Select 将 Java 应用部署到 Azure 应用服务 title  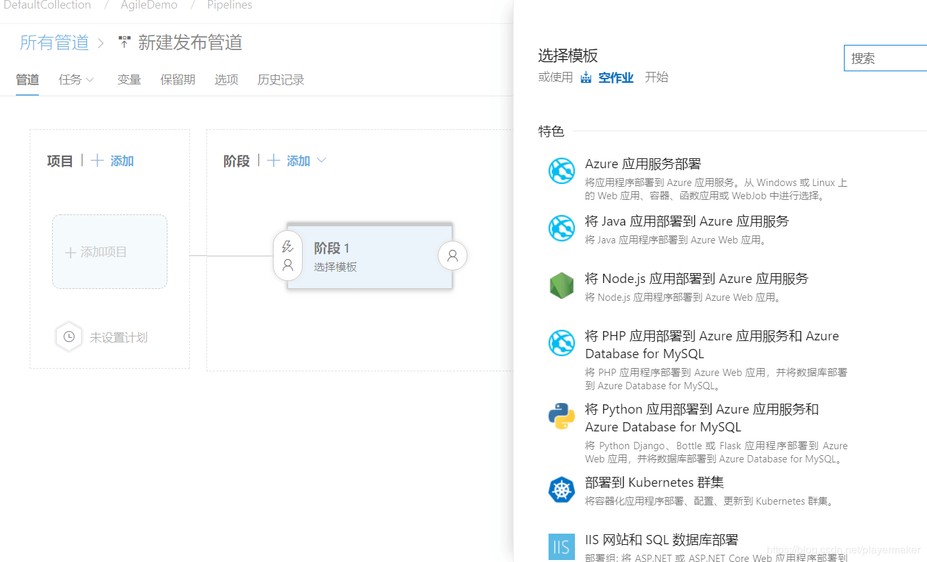687,221
